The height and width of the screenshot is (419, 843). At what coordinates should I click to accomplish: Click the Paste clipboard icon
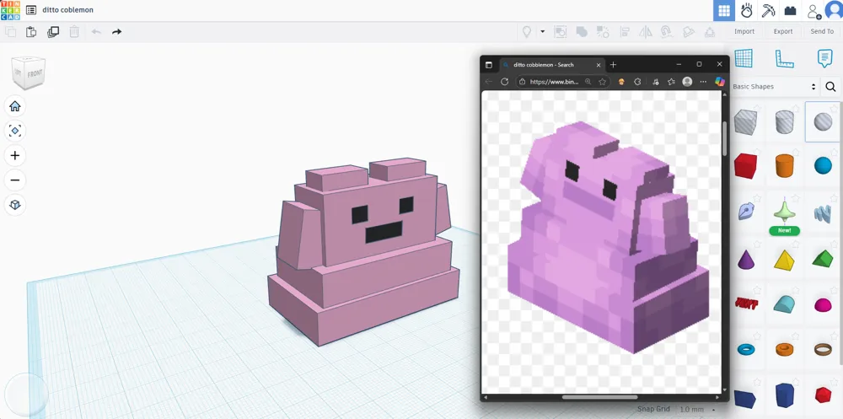pos(31,32)
